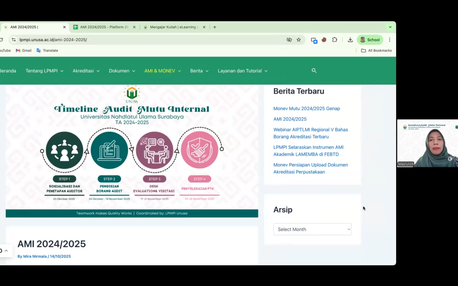This screenshot has width=458, height=286.
Task: Click the School profile button
Action: tap(370, 40)
